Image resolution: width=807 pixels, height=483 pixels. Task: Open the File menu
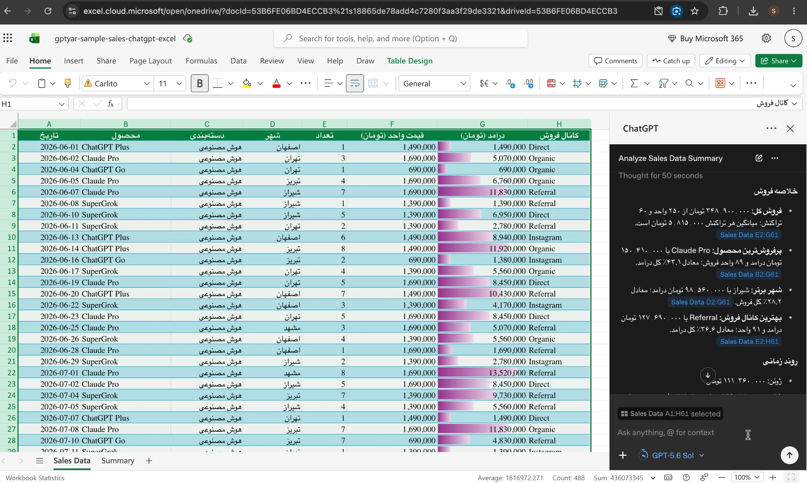[12, 61]
